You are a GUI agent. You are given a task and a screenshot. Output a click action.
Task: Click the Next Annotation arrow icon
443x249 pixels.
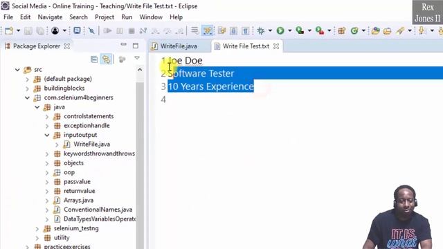click(422, 30)
